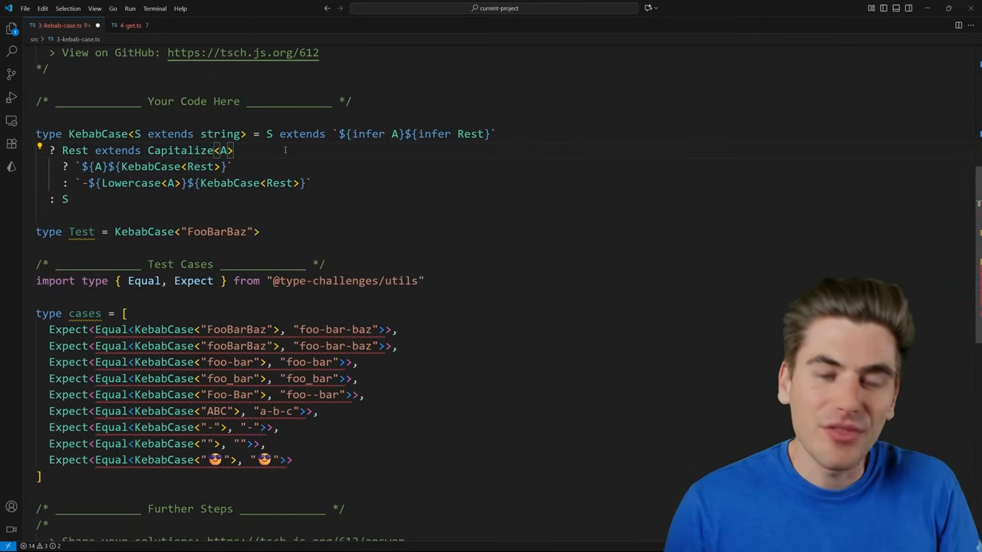Open the Extensions view
Screen dimensions: 982x552
click(12, 143)
